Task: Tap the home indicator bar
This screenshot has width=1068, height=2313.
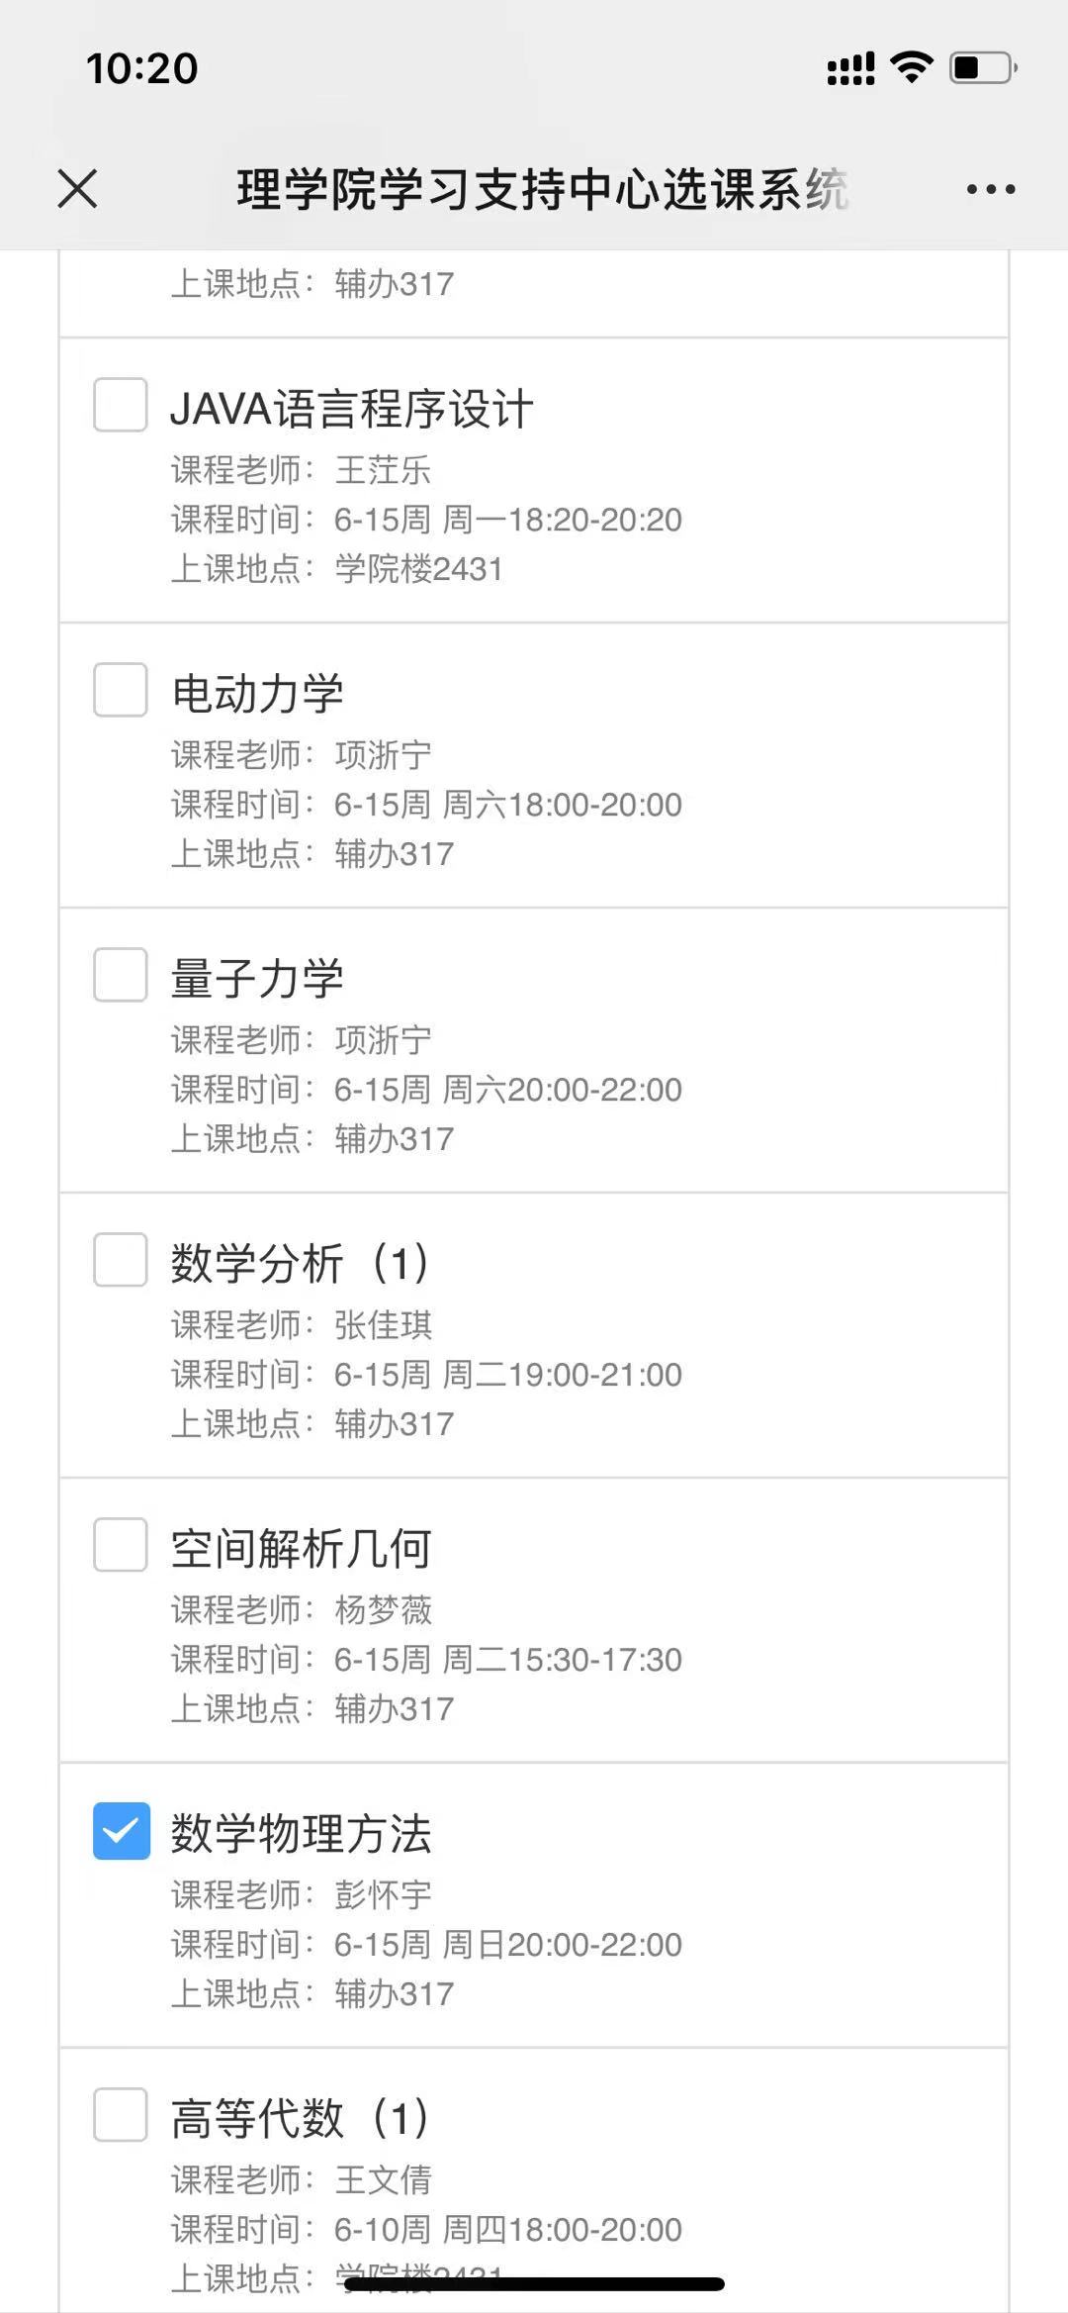Action: tap(534, 2284)
